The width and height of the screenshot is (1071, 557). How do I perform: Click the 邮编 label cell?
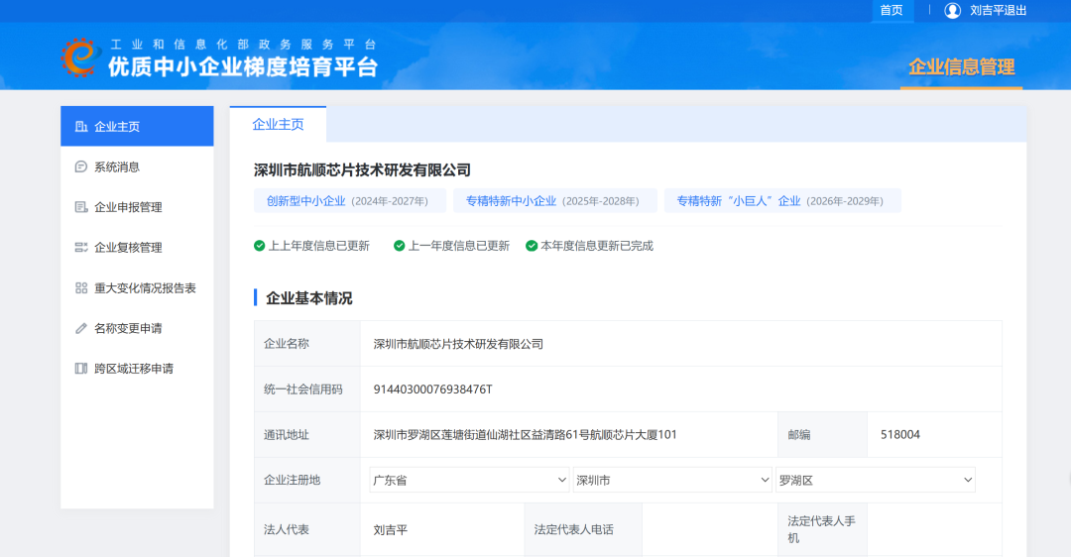[x=822, y=435]
